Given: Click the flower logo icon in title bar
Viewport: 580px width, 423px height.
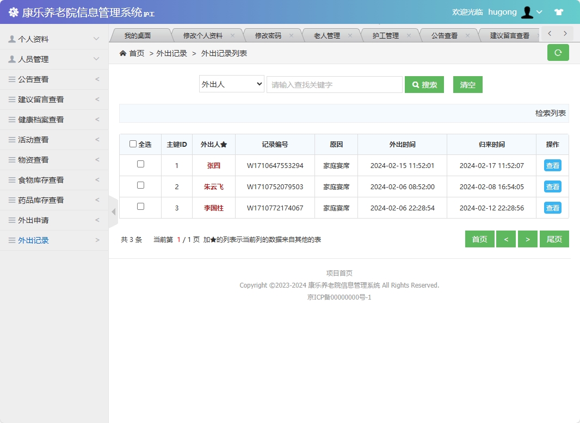Looking at the screenshot, I should coord(13,11).
